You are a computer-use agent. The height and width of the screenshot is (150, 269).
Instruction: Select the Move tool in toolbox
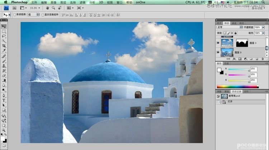coord(4,26)
